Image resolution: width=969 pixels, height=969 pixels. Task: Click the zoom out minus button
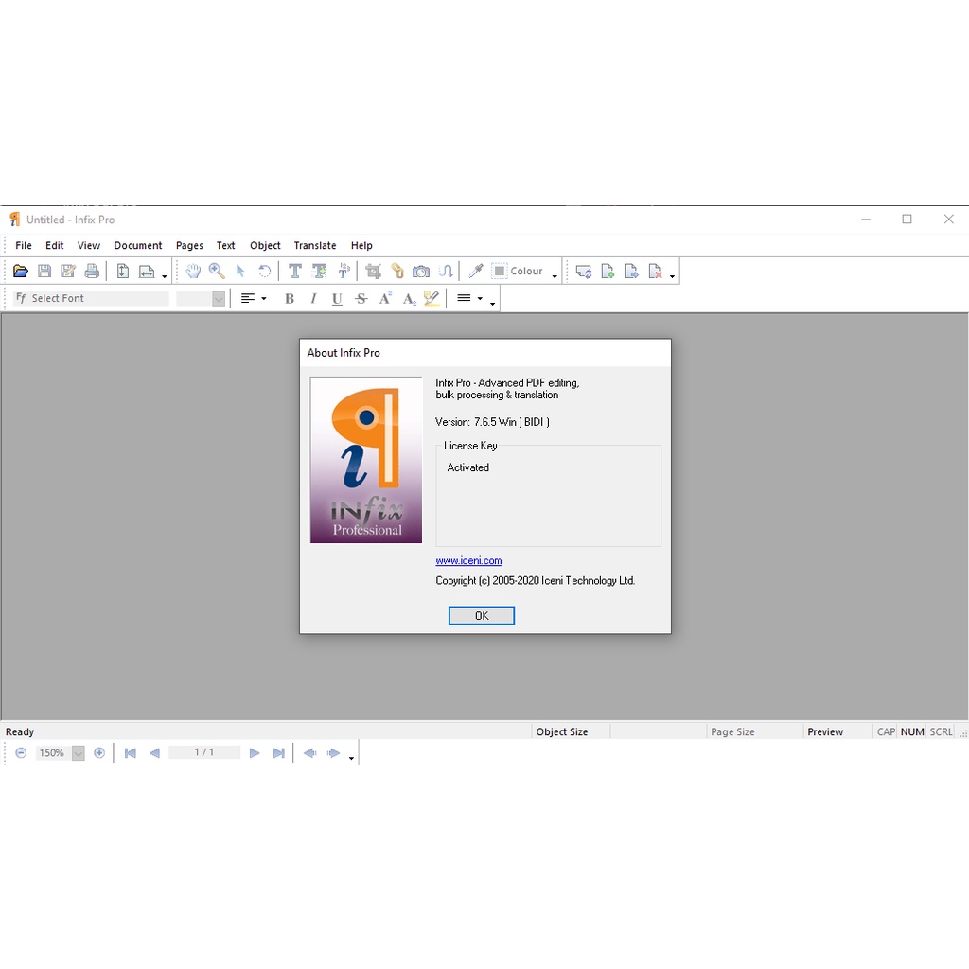point(21,752)
